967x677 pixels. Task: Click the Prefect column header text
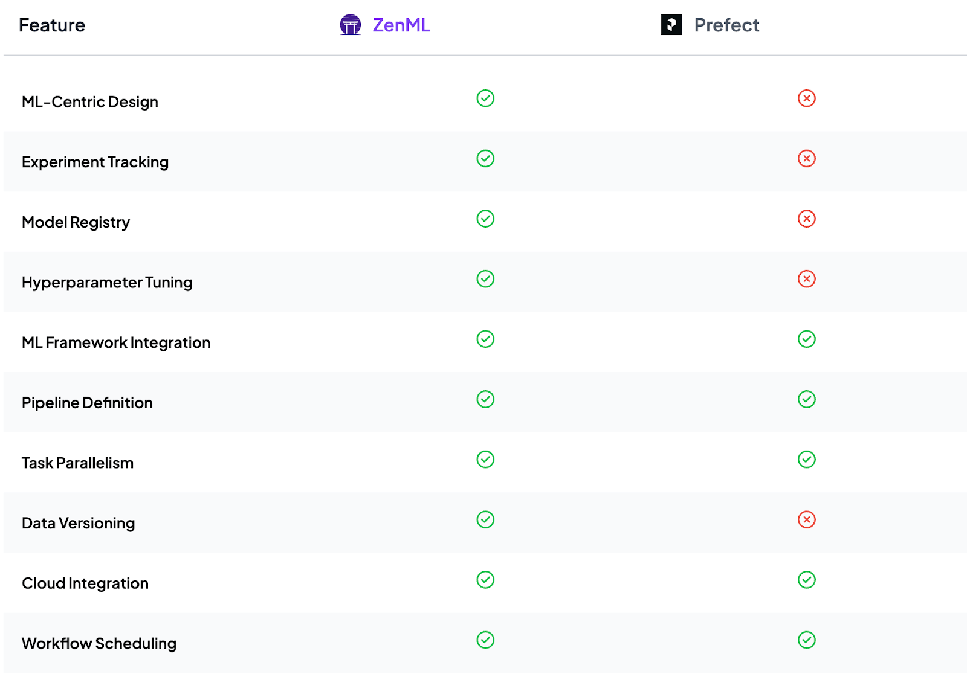coord(726,25)
